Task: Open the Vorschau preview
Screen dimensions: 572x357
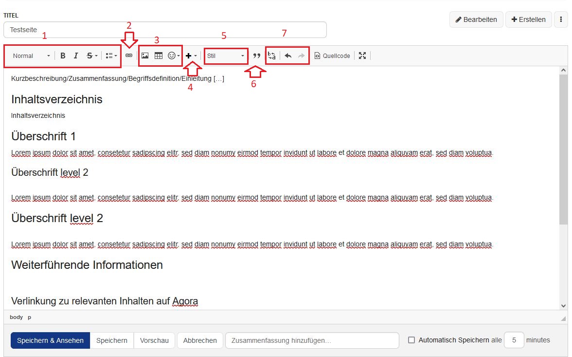Action: tap(154, 340)
